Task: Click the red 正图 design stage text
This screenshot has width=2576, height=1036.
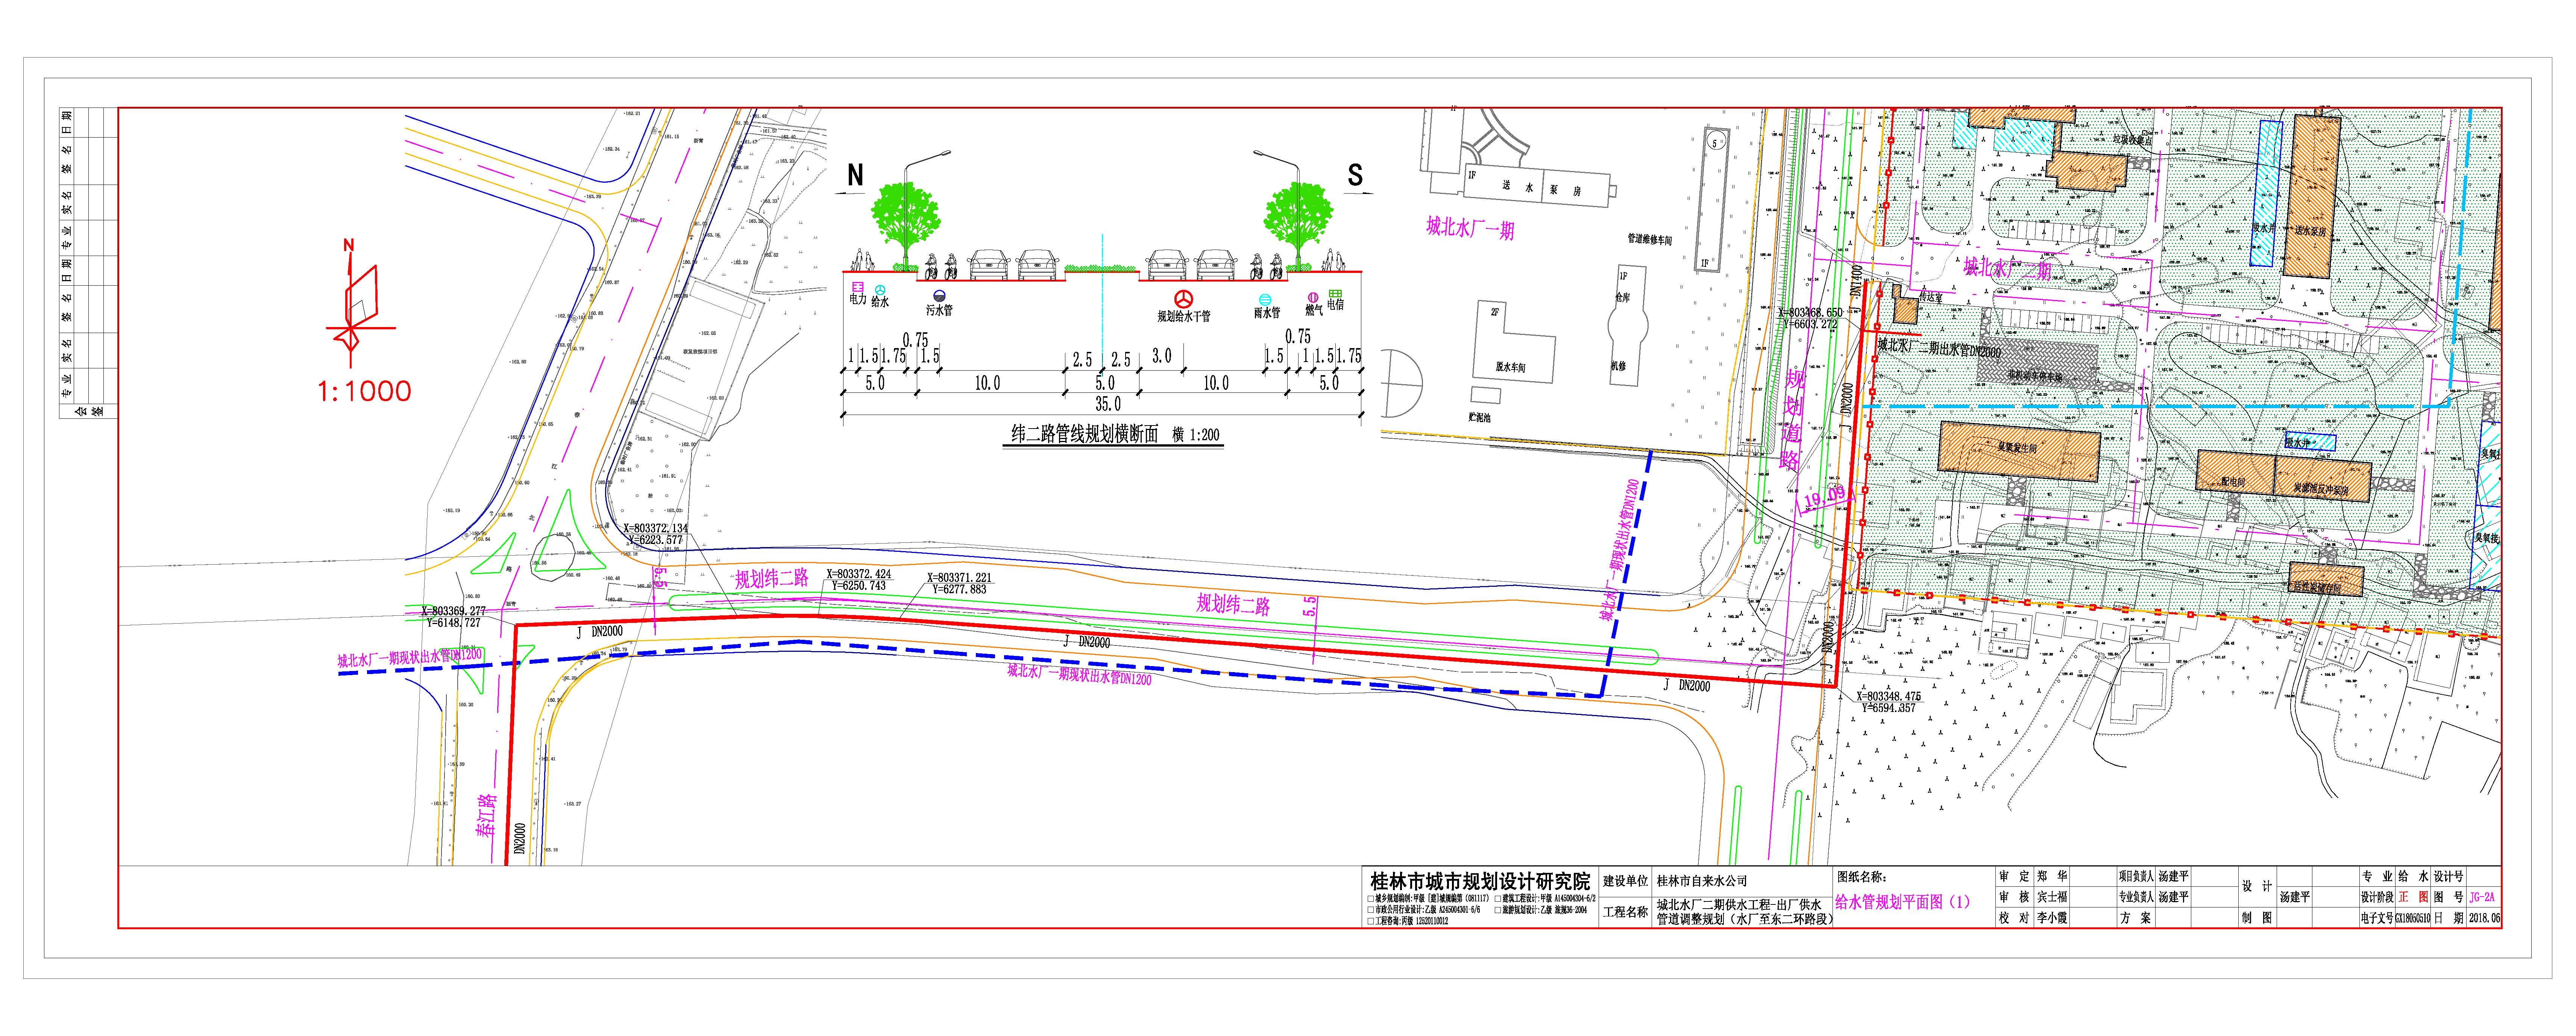Action: pos(2413,897)
